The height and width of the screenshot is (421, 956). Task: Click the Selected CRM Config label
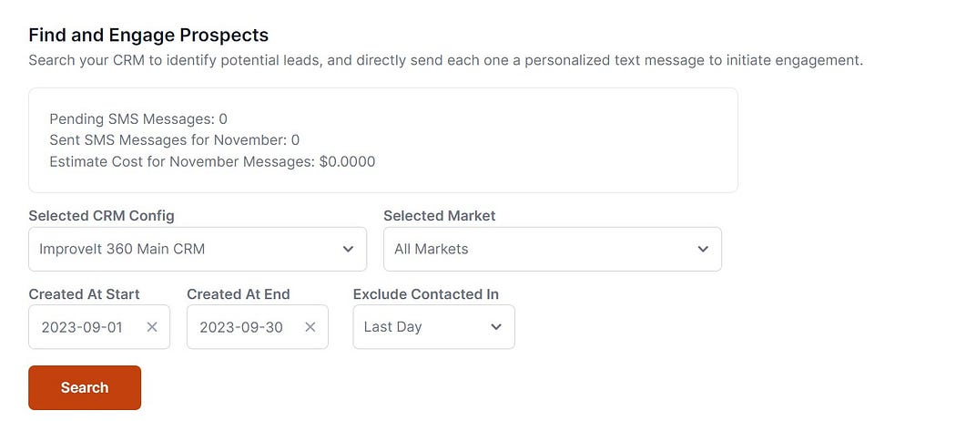coord(101,216)
